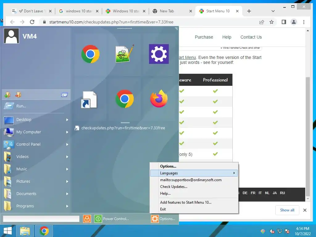This screenshot has width=316, height=237.
Task: Click the Help link in page header
Action: (x=227, y=37)
